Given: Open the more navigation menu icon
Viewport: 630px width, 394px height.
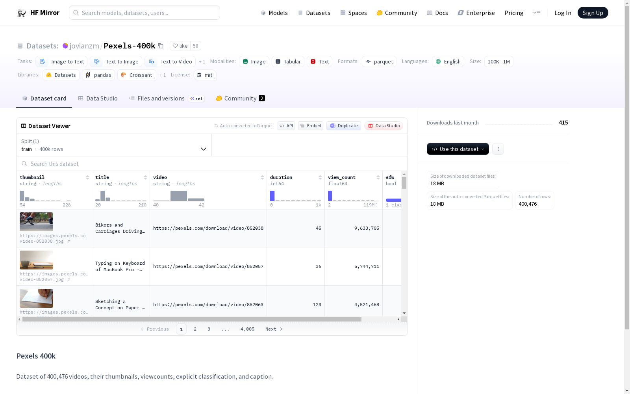Looking at the screenshot, I should click(537, 13).
